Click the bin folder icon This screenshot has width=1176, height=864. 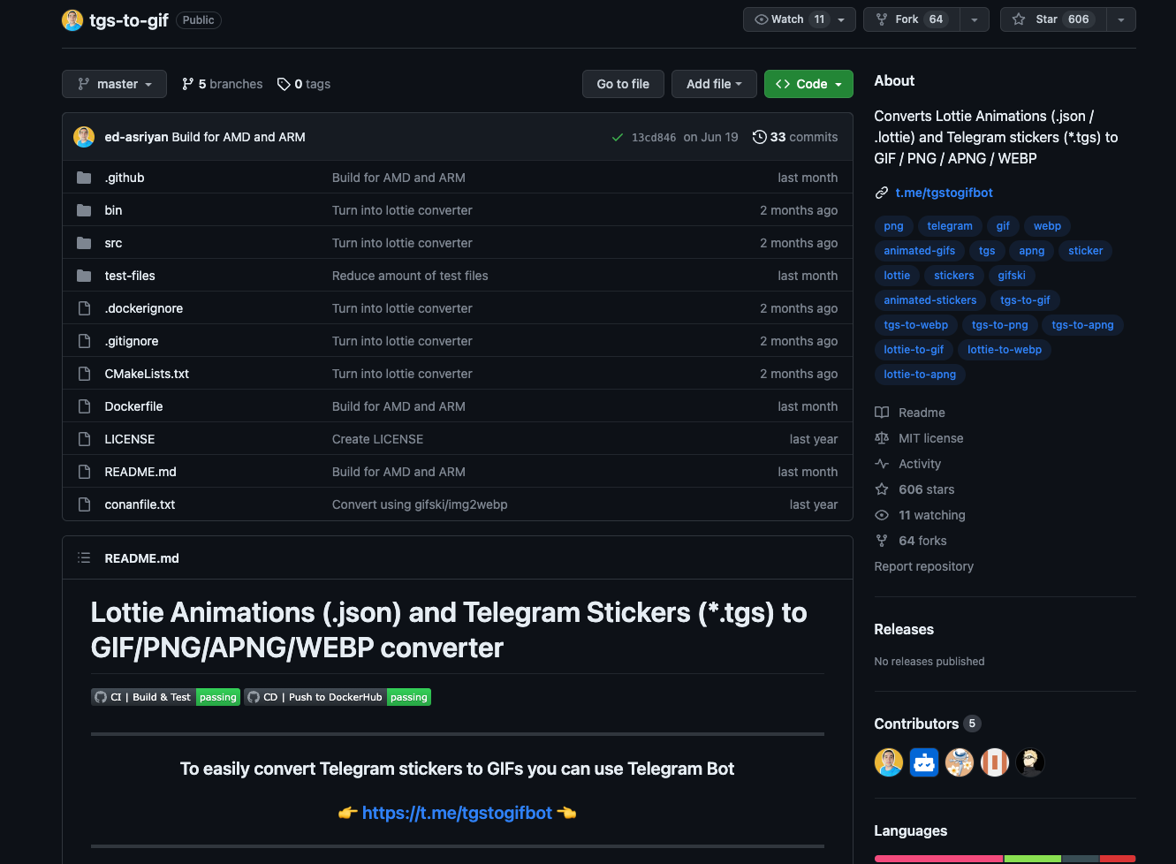(x=84, y=210)
